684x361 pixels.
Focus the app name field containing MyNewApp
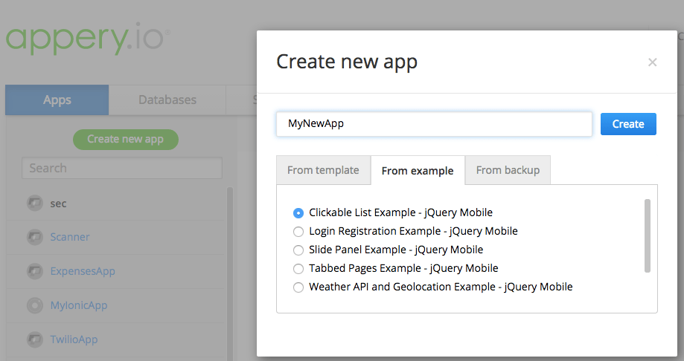point(434,124)
